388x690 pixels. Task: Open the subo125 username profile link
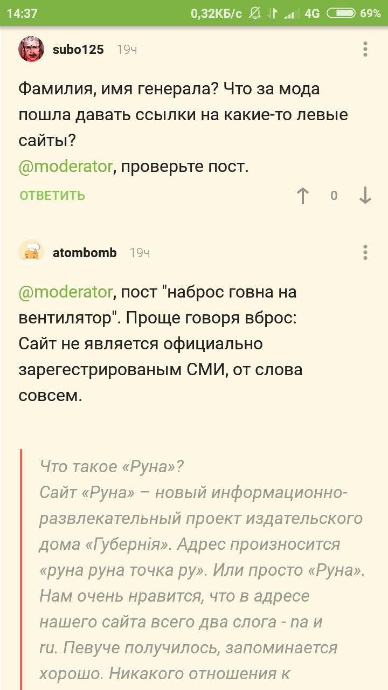[x=78, y=50]
